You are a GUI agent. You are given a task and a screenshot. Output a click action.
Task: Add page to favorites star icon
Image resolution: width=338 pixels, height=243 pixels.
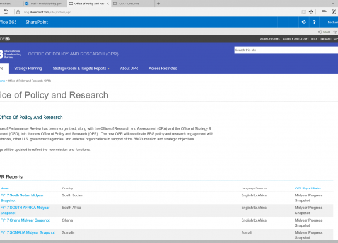(x=311, y=12)
